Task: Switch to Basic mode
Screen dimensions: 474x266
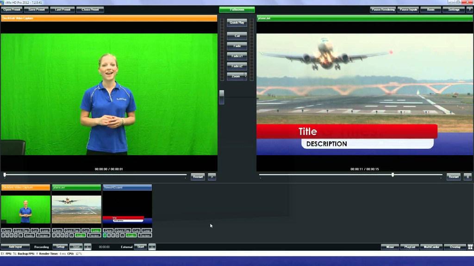Action: (430, 9)
